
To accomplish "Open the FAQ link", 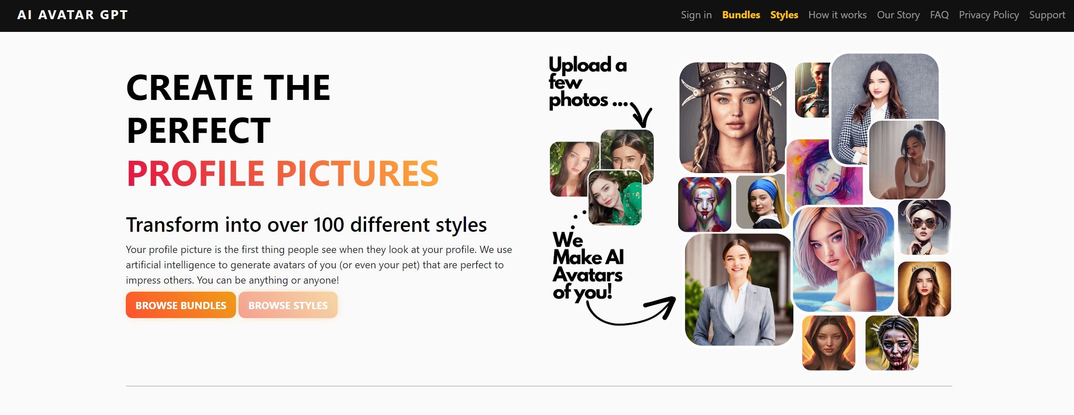I will [939, 15].
